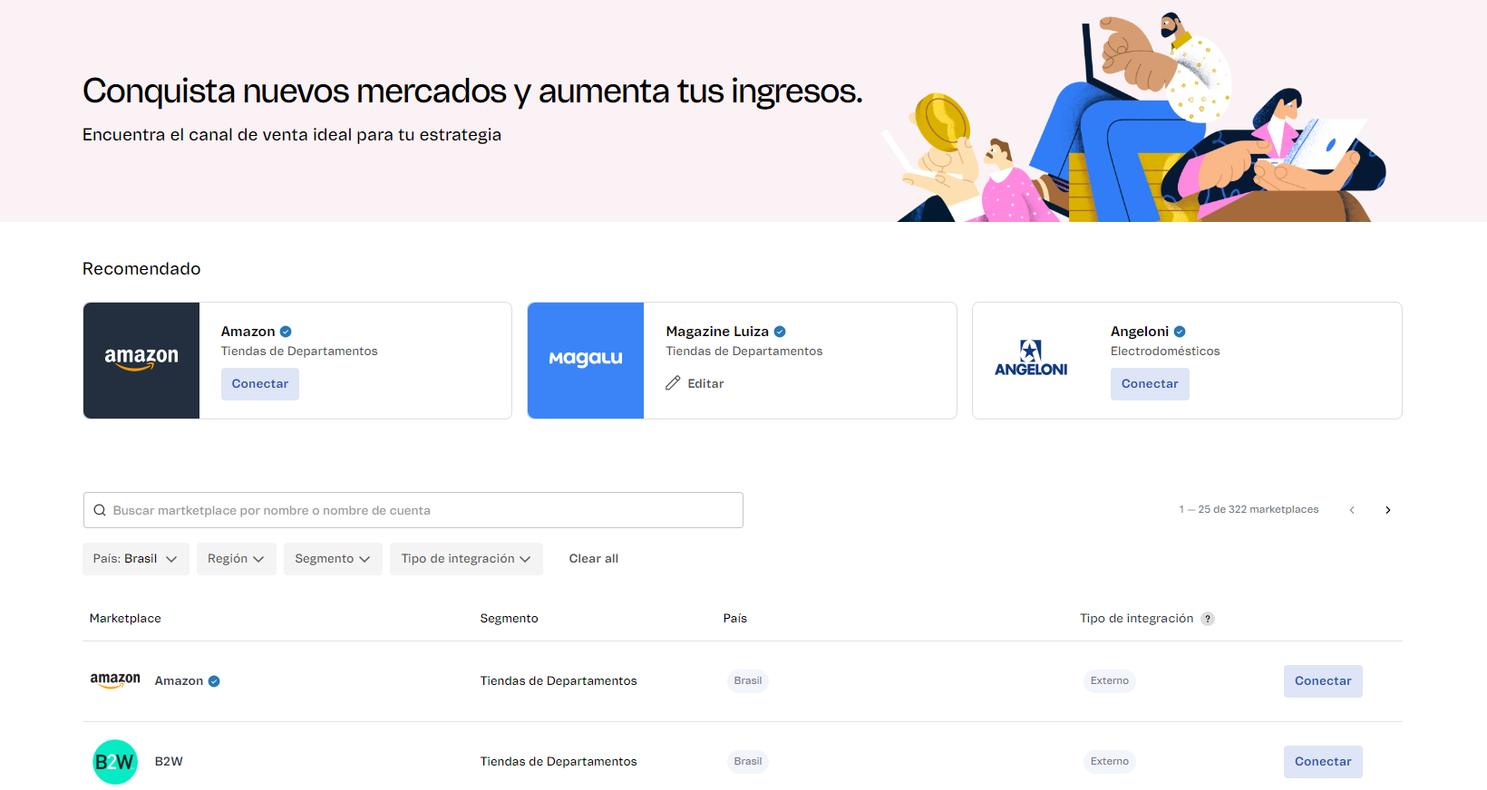This screenshot has height=790, width=1487.
Task: Click the Angeloni logo in recommended card
Action: (x=1031, y=360)
